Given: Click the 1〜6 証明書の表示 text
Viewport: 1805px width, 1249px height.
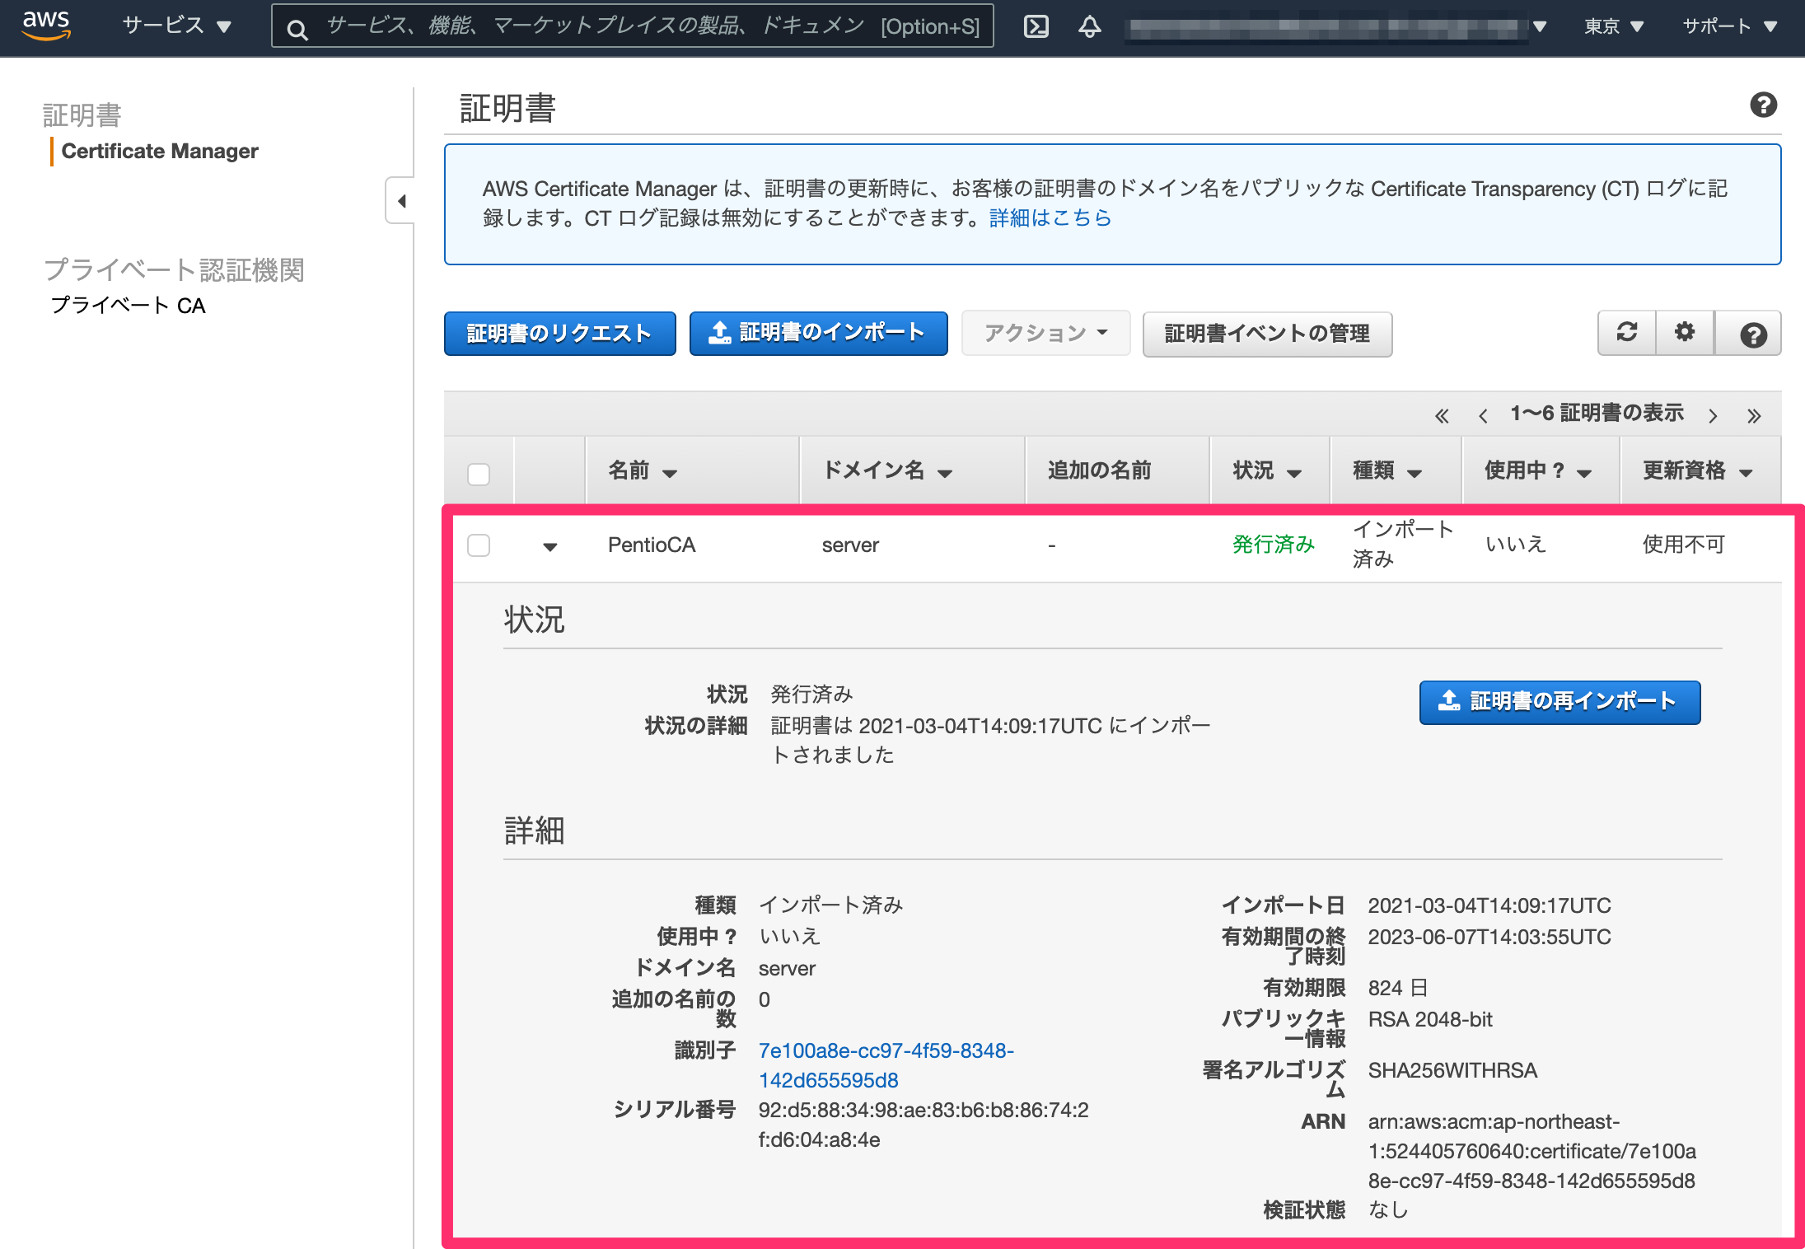Looking at the screenshot, I should (x=1597, y=414).
